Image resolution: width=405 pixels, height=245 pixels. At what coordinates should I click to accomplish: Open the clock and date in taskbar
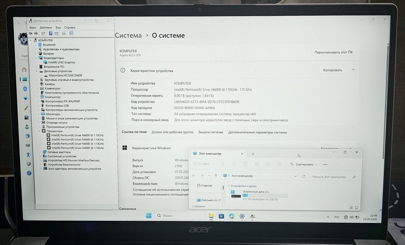371,218
